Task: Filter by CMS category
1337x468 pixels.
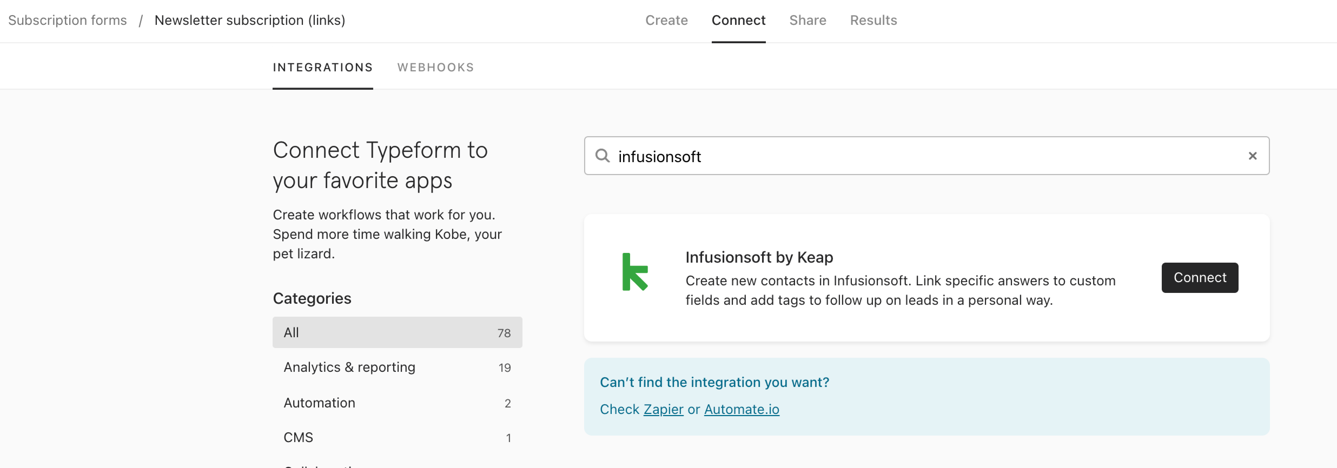Action: (397, 437)
